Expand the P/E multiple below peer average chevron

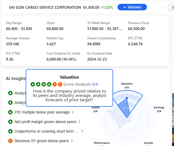pos(73,112)
